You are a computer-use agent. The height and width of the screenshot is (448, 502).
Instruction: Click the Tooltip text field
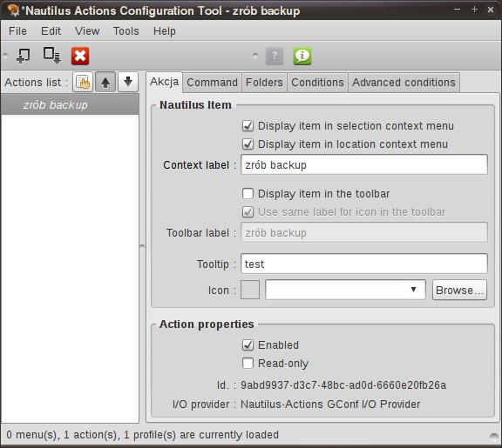click(364, 264)
